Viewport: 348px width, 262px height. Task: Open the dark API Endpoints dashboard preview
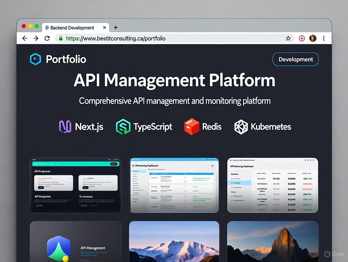(76, 185)
